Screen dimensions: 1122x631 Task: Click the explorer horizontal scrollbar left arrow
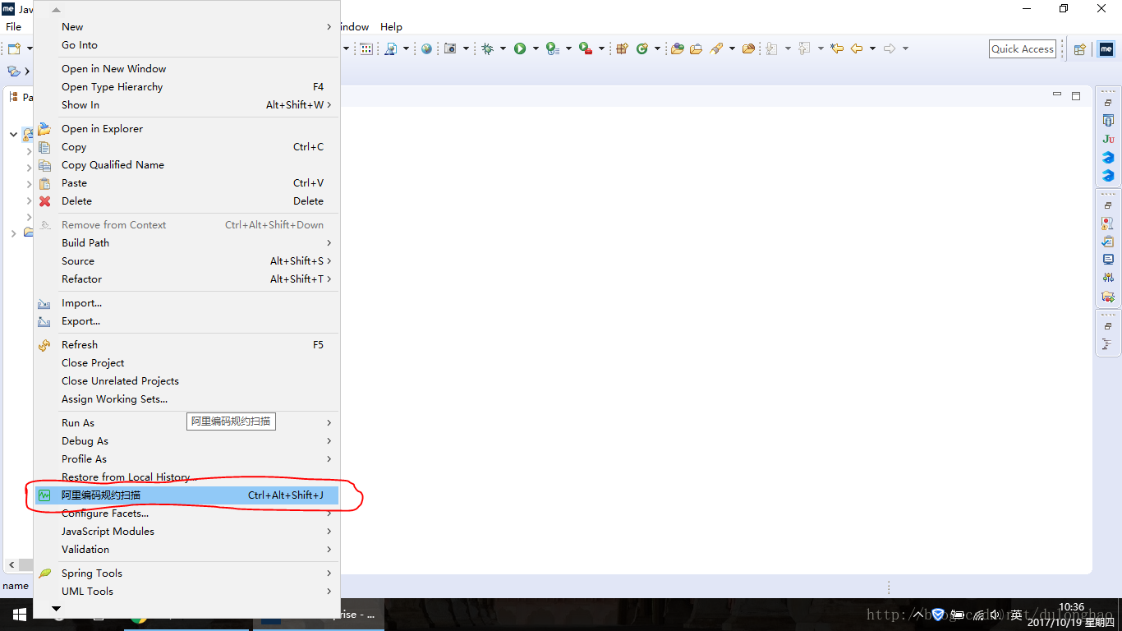point(11,565)
